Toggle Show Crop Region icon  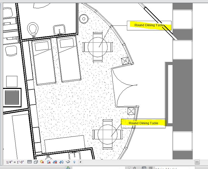[x=61, y=162]
